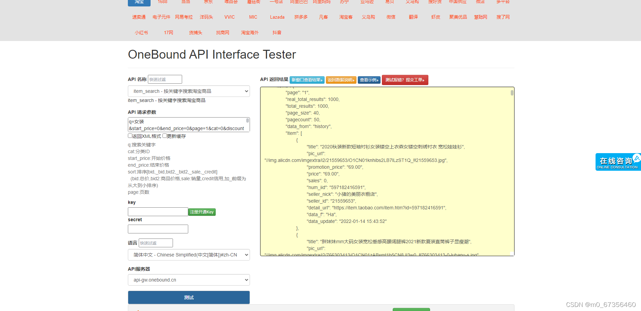Focus the secret input field
Viewport: 641px width, 311px height.
click(x=158, y=229)
